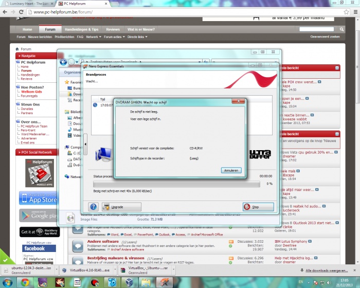Viewport: 360px width, 288px height.
Task: Click the info icon in Nero log row
Action: pyautogui.click(x=95, y=105)
